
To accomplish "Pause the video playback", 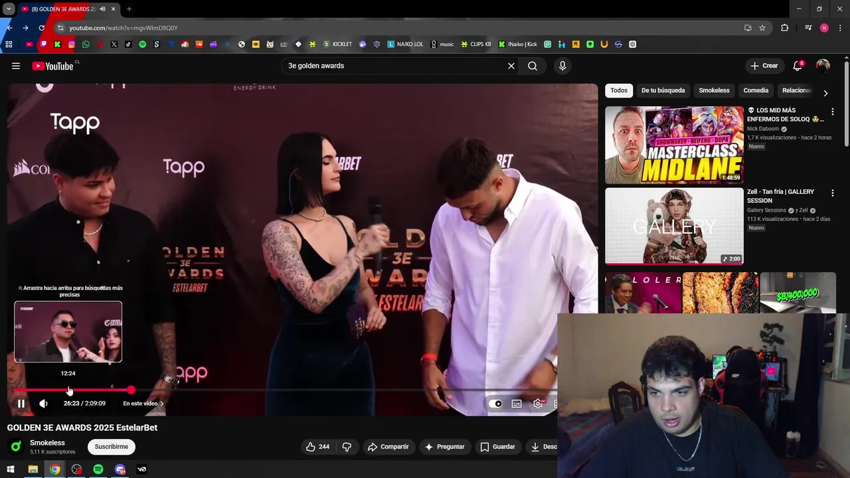I will click(21, 404).
